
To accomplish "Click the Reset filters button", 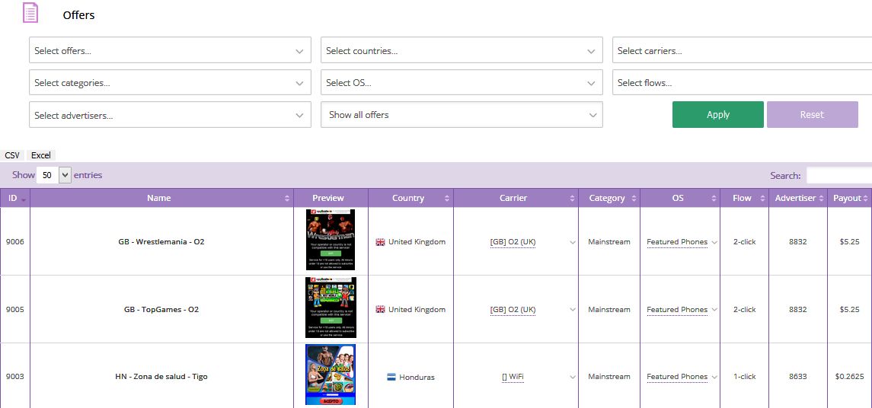I will pos(812,115).
